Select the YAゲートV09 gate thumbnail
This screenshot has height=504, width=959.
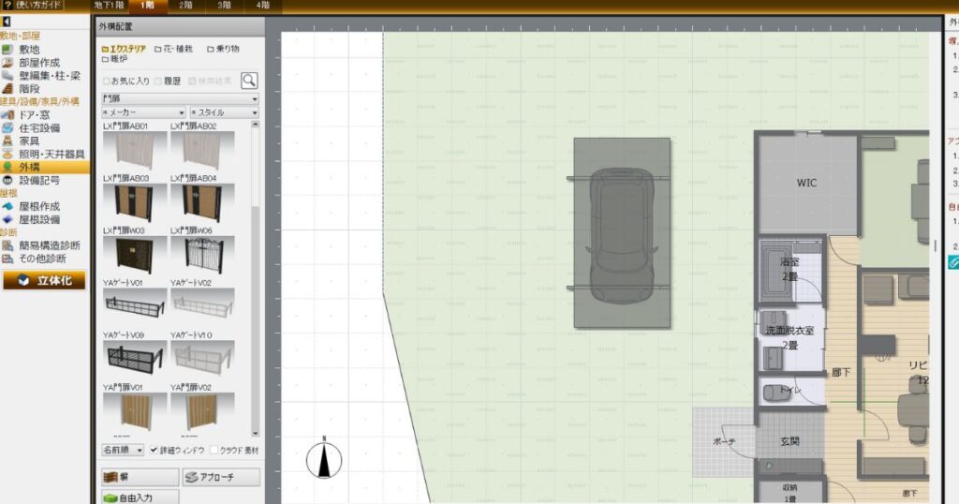pyautogui.click(x=135, y=360)
